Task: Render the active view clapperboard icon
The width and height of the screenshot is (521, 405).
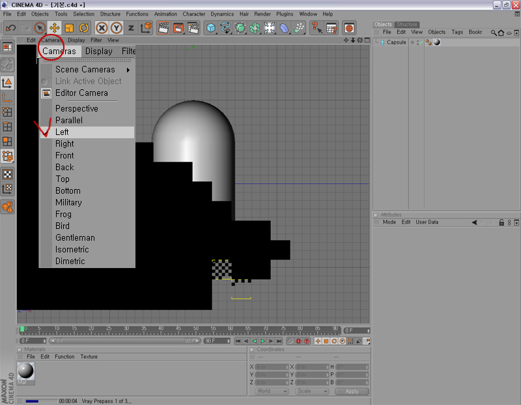Action: pos(163,28)
